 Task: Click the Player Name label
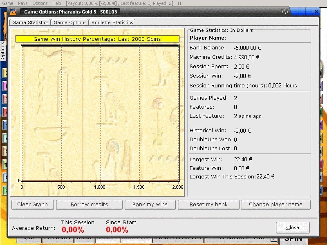point(208,38)
